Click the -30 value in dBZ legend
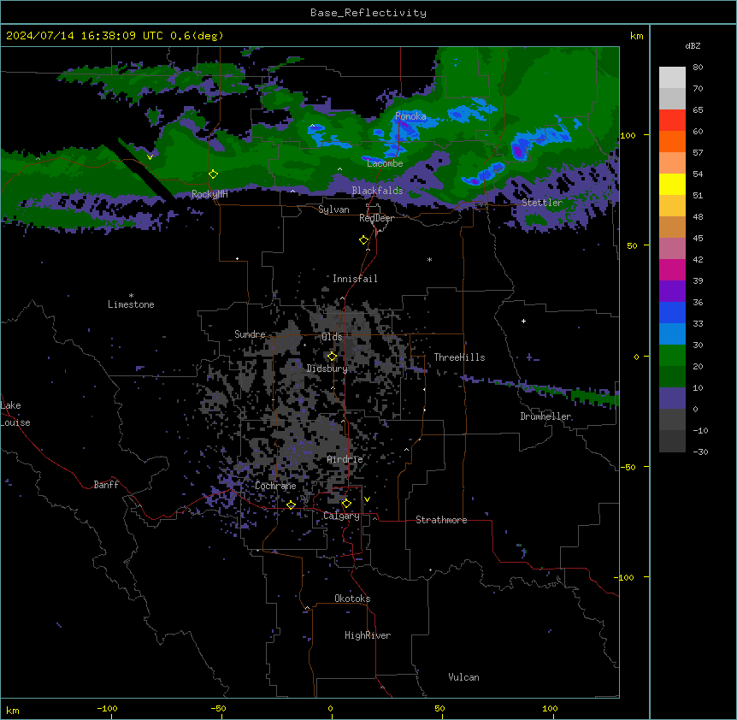 tap(700, 451)
